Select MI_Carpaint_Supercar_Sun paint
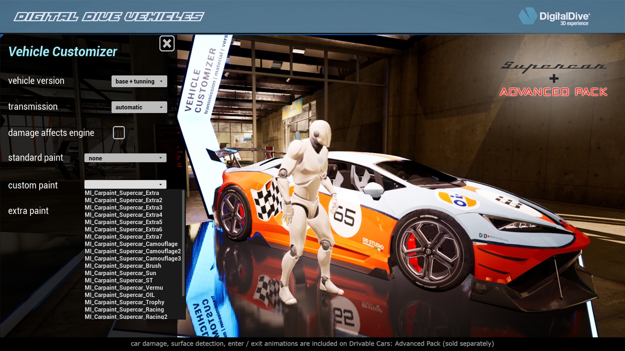 pyautogui.click(x=120, y=273)
